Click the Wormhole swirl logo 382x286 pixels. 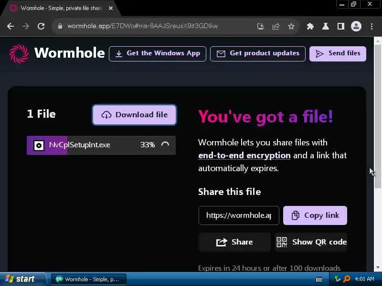click(x=19, y=53)
